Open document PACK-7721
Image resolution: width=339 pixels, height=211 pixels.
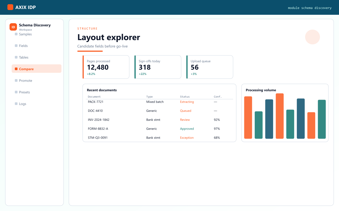[x=96, y=102]
